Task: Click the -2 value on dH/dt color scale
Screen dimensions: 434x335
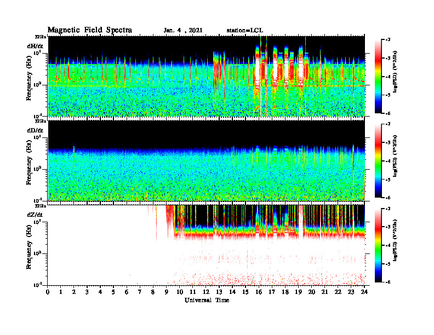Action: point(388,39)
